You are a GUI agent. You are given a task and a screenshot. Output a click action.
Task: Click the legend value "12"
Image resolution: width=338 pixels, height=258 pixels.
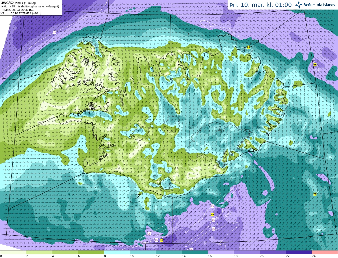[x=158, y=256]
